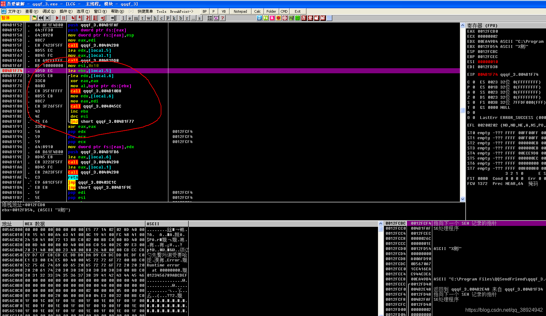Click the red question mark help icon
Viewport: 546px width, 316px height.
pyautogui.click(x=222, y=18)
